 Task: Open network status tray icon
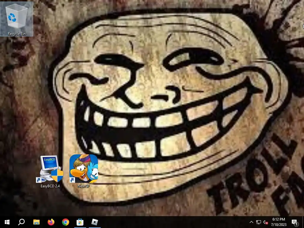click(x=259, y=222)
